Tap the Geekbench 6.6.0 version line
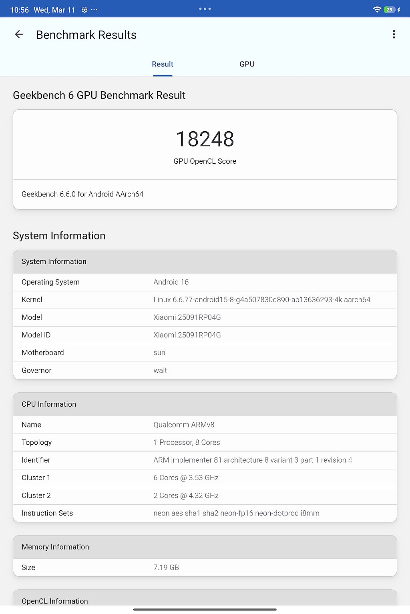410x614 pixels. coord(82,194)
